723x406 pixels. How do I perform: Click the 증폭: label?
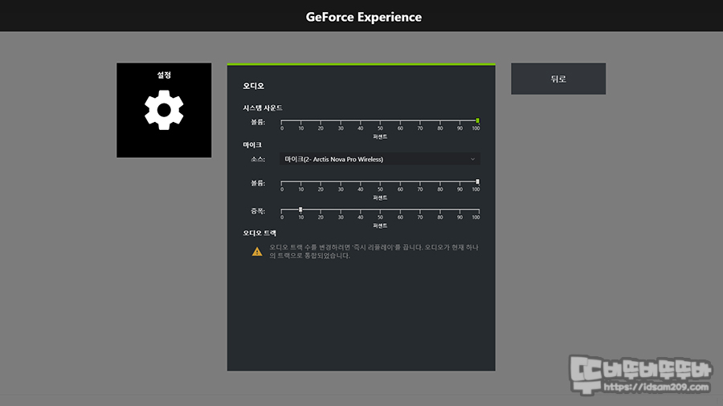pyautogui.click(x=258, y=211)
